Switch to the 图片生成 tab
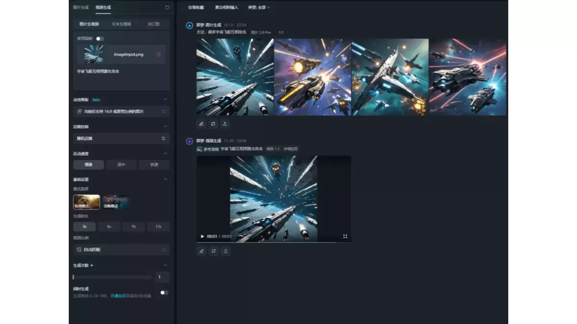Image resolution: width=577 pixels, height=324 pixels. coord(81,7)
